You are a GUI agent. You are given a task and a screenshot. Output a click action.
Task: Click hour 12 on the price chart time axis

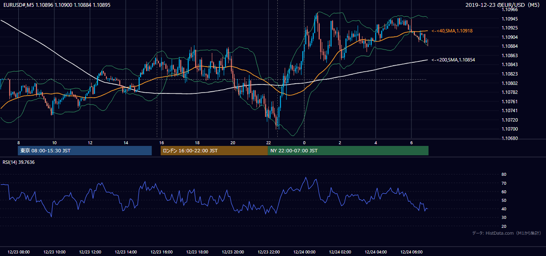pos(90,143)
